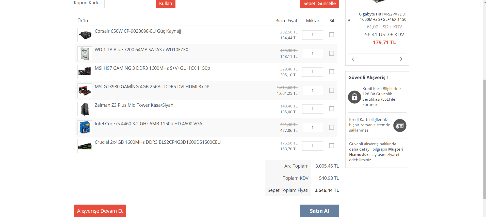
Task: Go to next product in carousel
Action: tap(401, 59)
